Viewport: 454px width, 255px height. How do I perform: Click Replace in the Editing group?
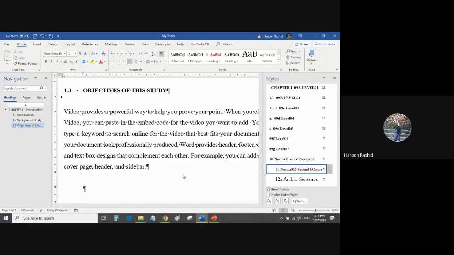click(x=293, y=57)
